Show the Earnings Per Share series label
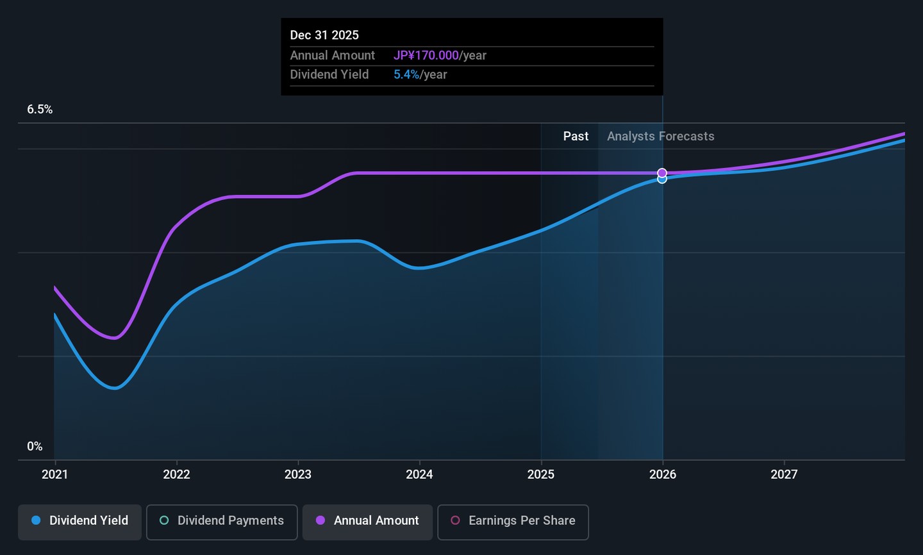 pos(521,520)
